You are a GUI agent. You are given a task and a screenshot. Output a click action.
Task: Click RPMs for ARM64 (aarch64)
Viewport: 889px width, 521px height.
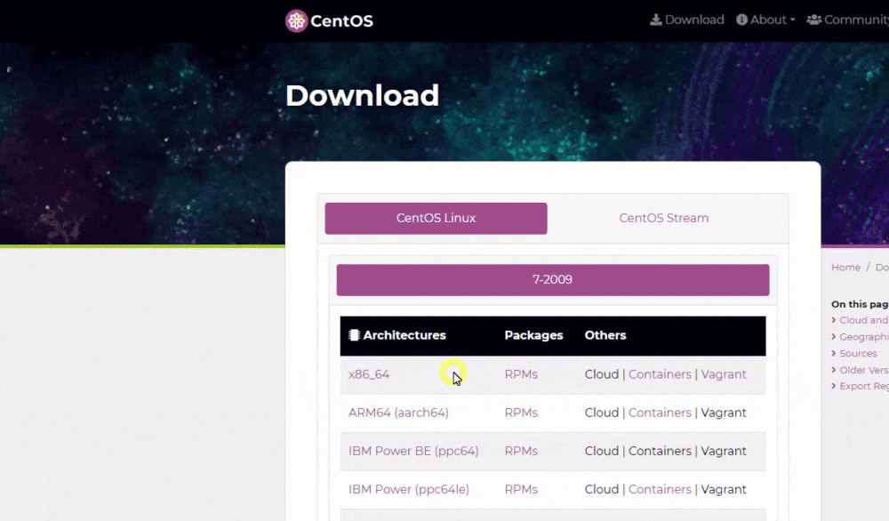(521, 413)
